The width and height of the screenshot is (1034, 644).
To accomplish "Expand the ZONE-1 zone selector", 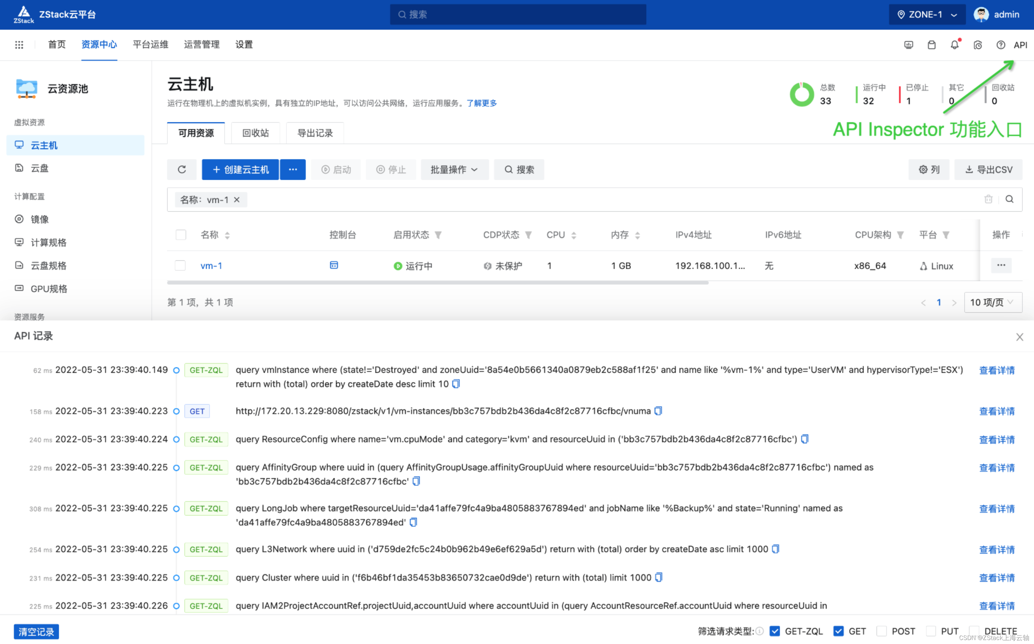I will [926, 15].
